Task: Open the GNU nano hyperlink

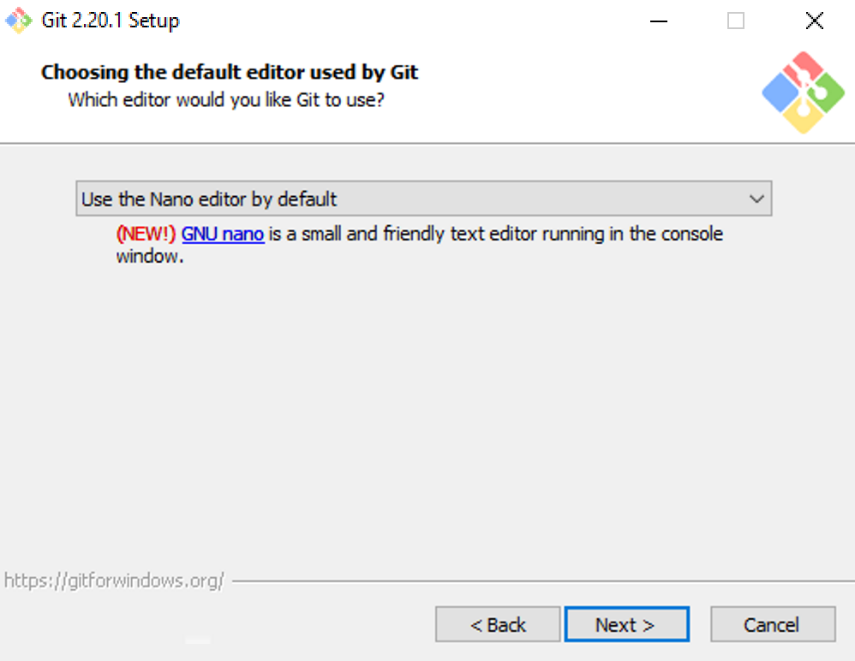Action: (x=223, y=234)
